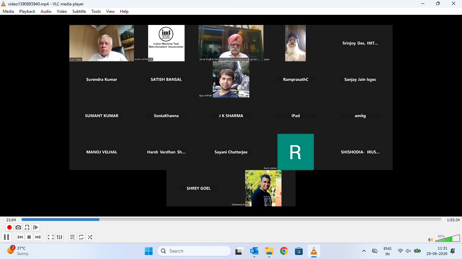Stop the playback
Viewport: 462px width, 259px height.
pos(29,237)
